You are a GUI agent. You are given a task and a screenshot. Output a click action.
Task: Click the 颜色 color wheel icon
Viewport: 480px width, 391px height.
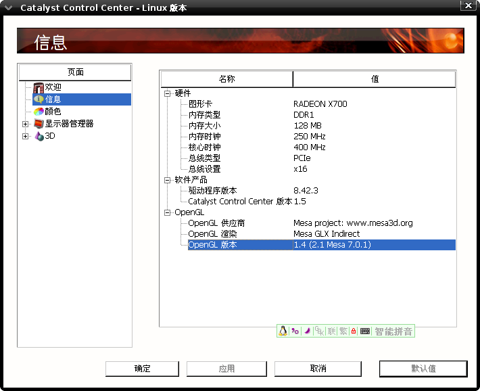39,112
